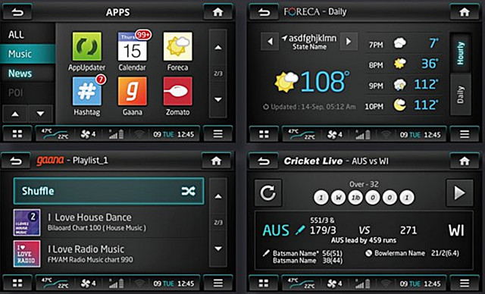Play I Love Radio Music track
Image resolution: width=485 pixels, height=294 pixels.
tap(108, 254)
